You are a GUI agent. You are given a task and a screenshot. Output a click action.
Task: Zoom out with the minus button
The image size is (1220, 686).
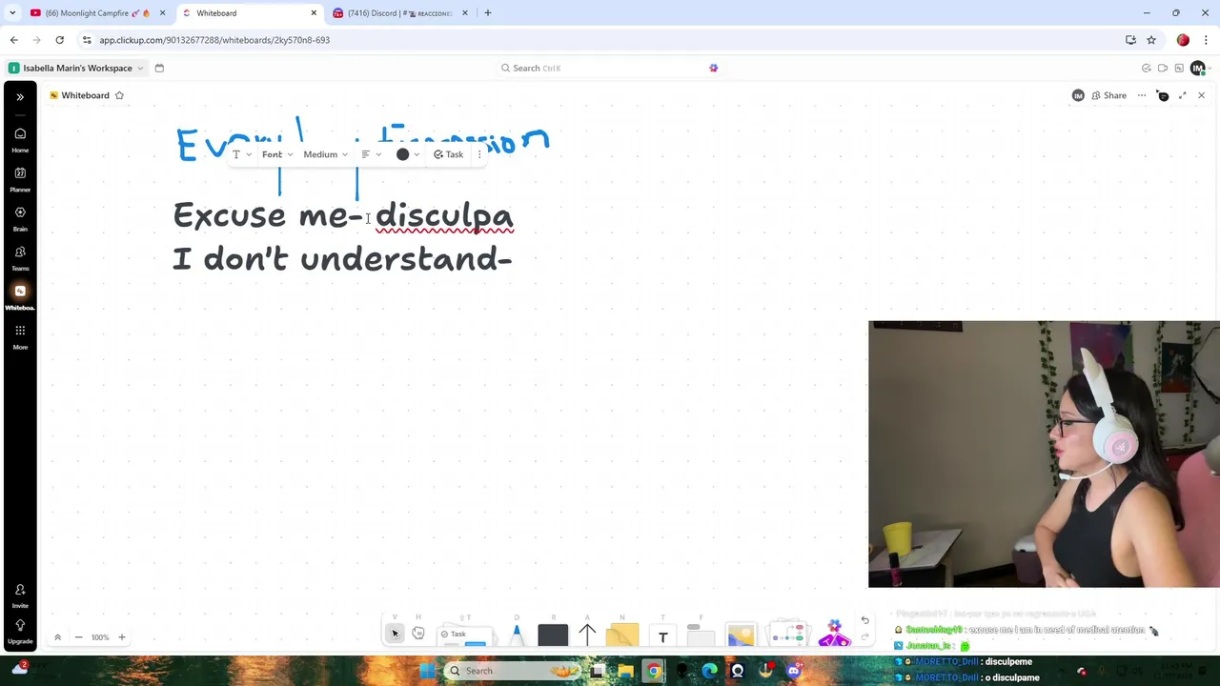(78, 637)
